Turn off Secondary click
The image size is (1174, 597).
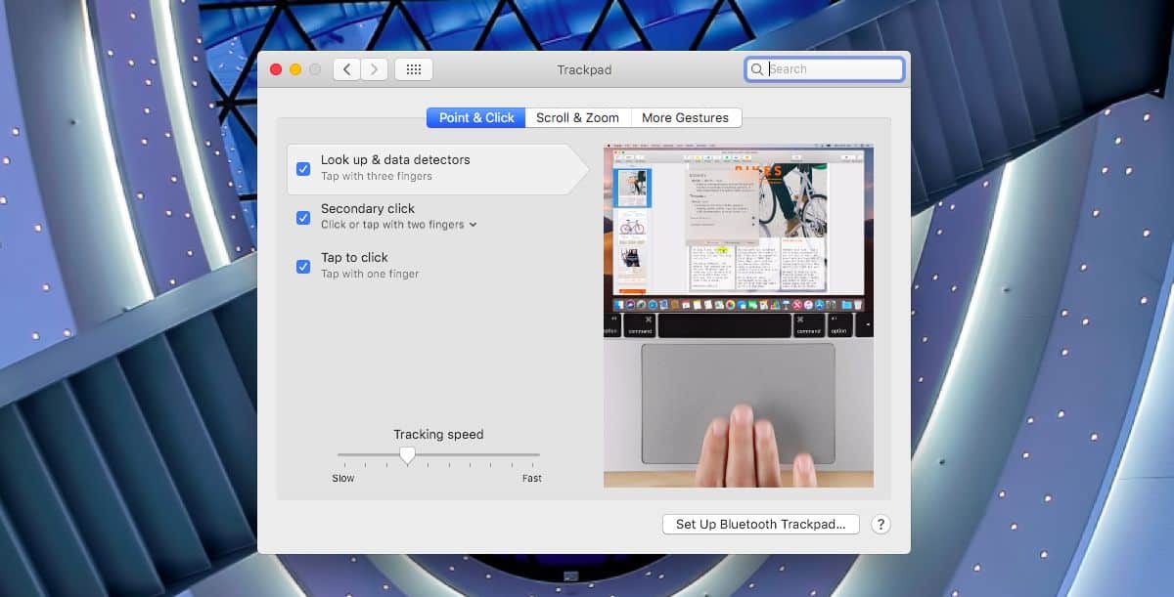[303, 217]
